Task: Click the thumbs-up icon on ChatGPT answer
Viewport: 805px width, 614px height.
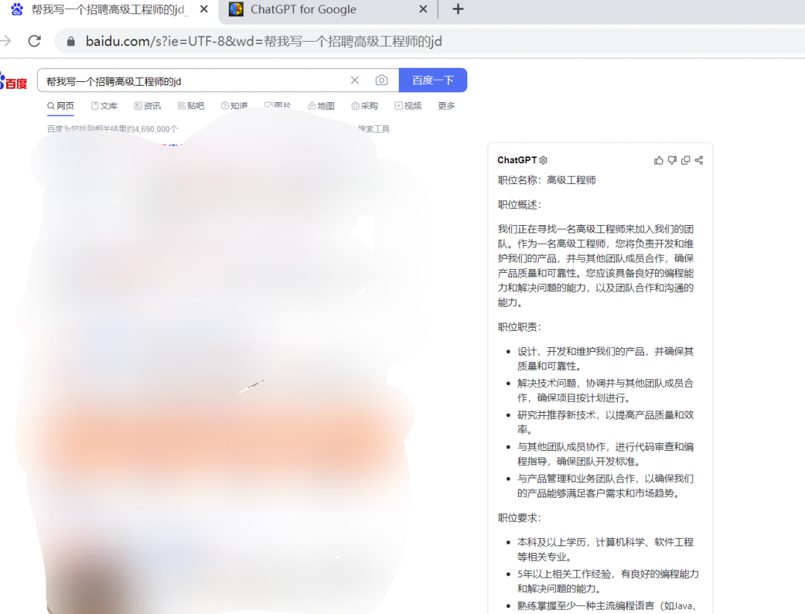Action: [x=658, y=159]
